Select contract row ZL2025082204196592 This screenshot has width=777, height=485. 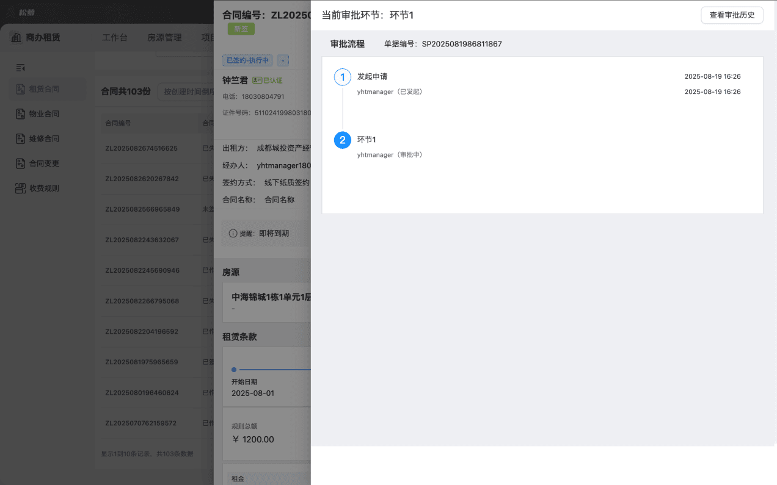154,331
